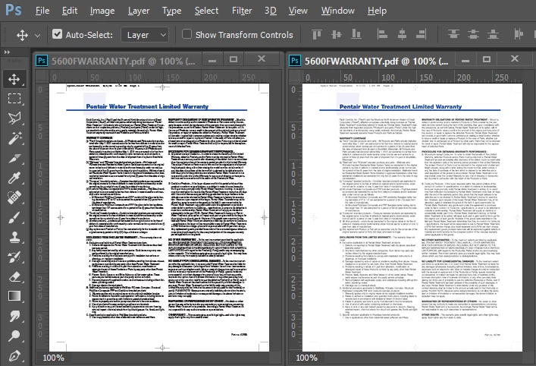Viewport: 536px width, 366px height.
Task: Close the left document window
Action: point(262,59)
